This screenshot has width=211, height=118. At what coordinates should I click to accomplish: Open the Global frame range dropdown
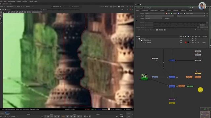(14, 117)
